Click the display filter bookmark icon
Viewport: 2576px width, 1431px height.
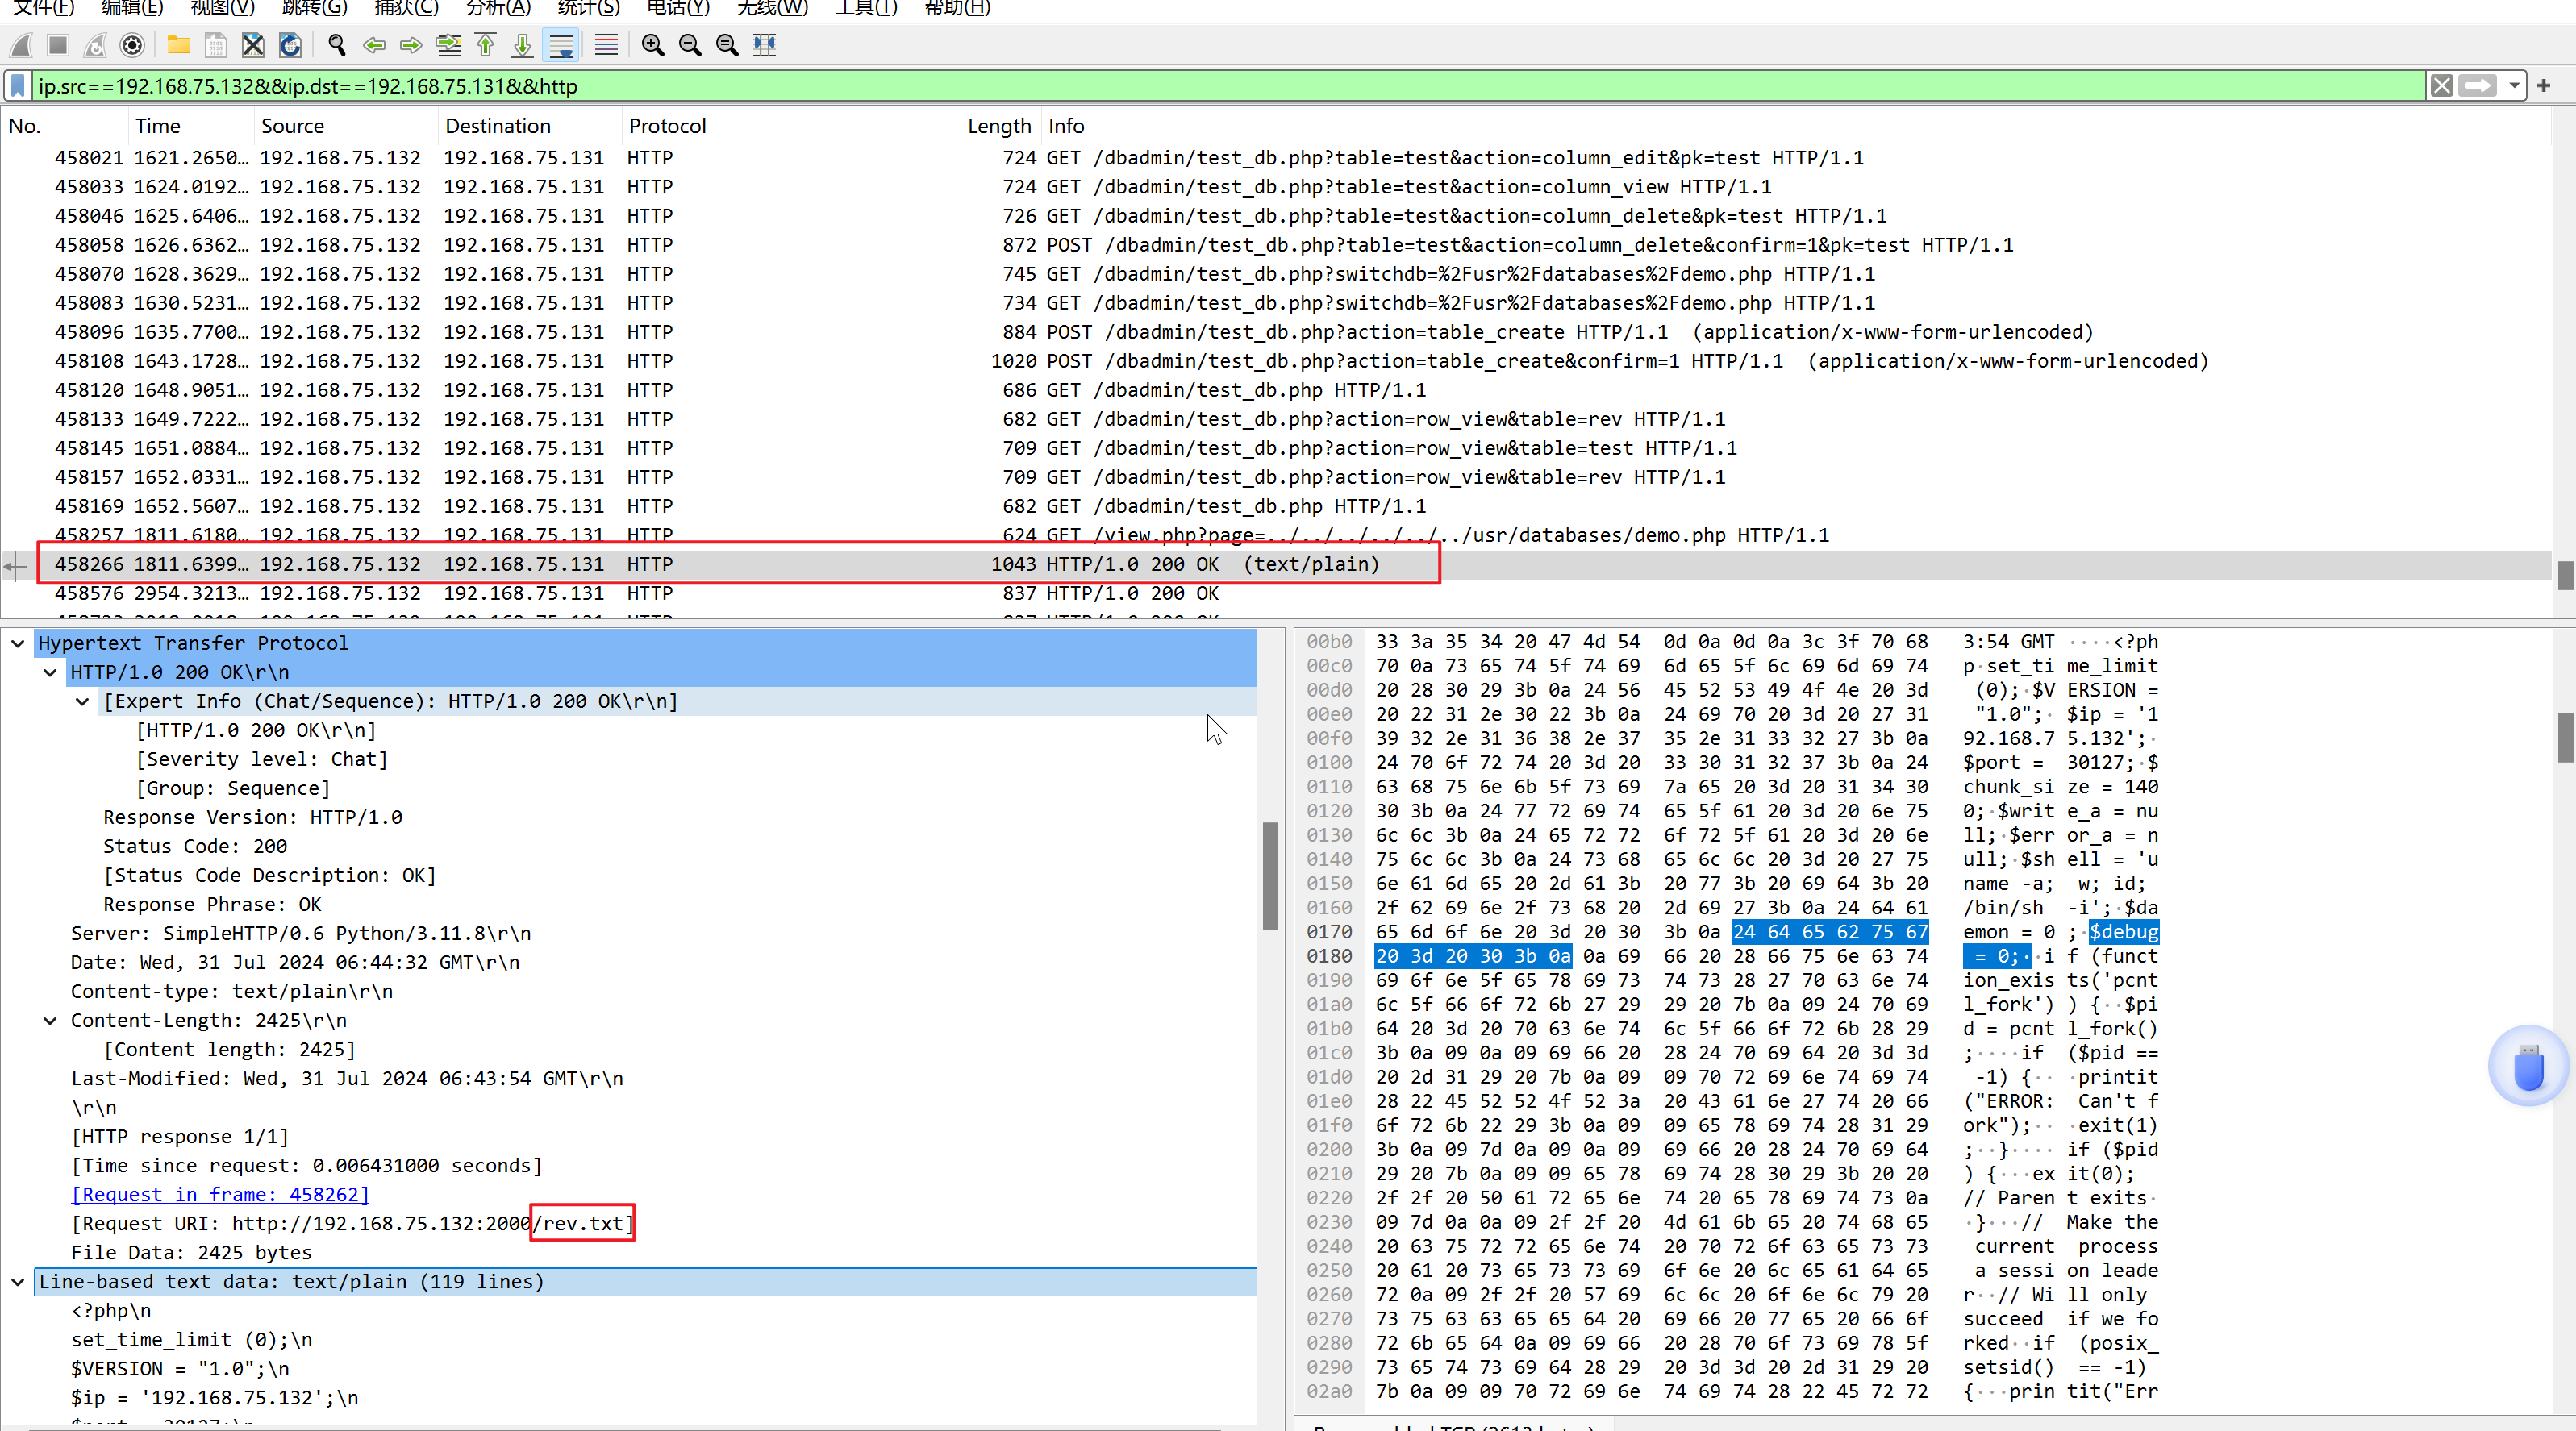(x=18, y=86)
